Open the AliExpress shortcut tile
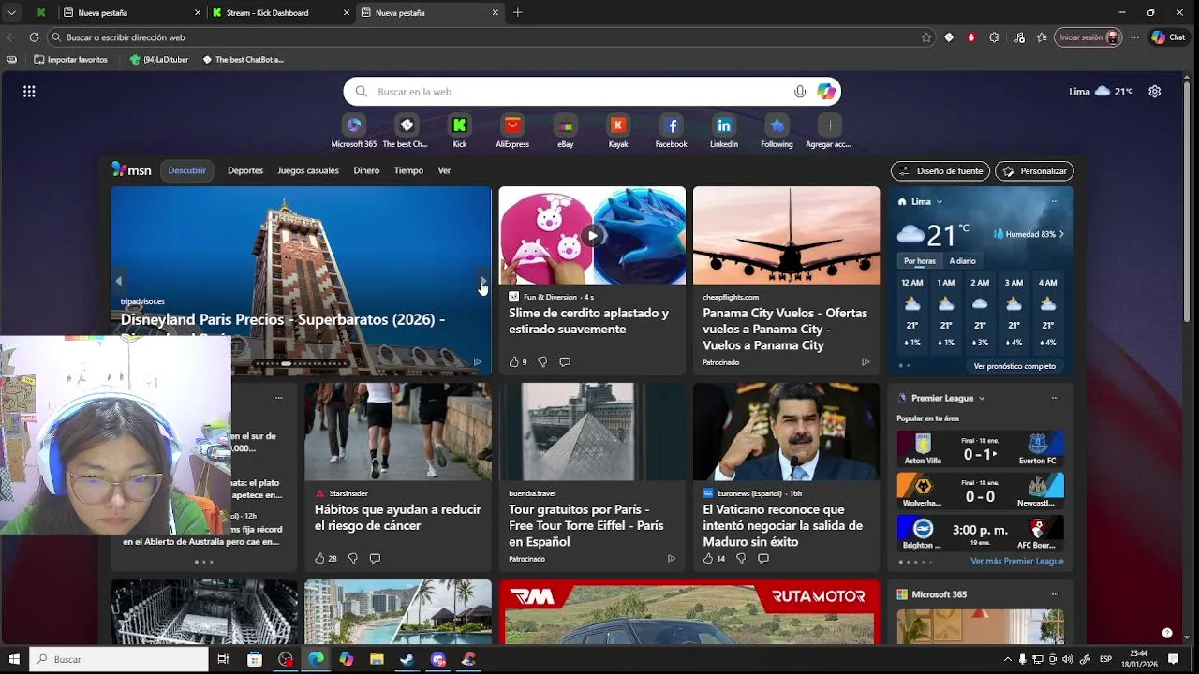 [x=512, y=131]
